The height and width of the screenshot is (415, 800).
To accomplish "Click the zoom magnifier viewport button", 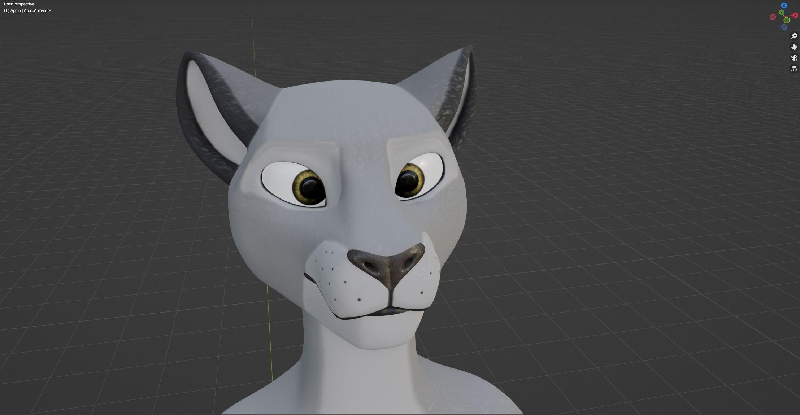I will click(x=794, y=36).
